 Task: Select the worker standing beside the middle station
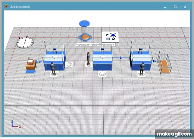88,59
